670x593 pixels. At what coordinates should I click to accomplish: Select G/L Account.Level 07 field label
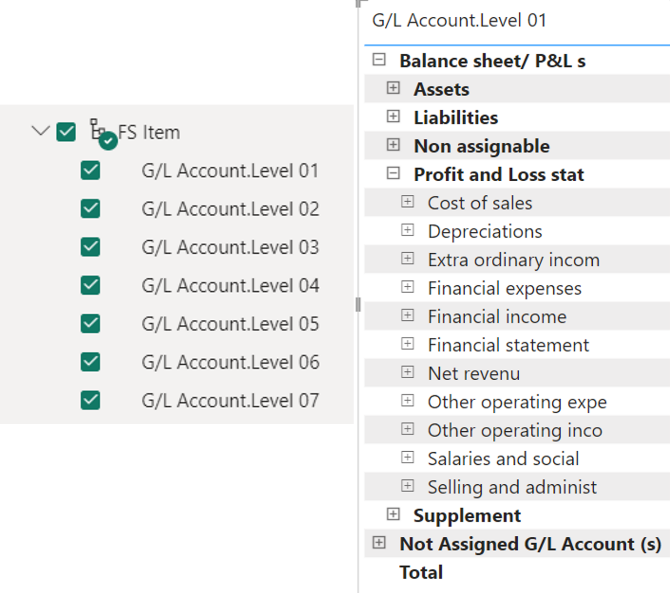coord(230,401)
